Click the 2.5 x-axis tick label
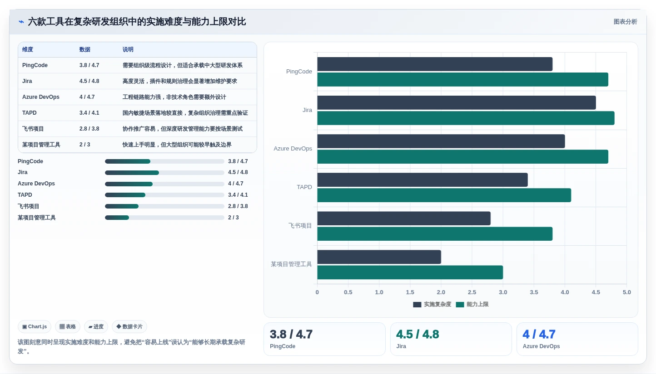 tap(472, 292)
